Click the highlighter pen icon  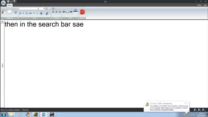point(47,13)
